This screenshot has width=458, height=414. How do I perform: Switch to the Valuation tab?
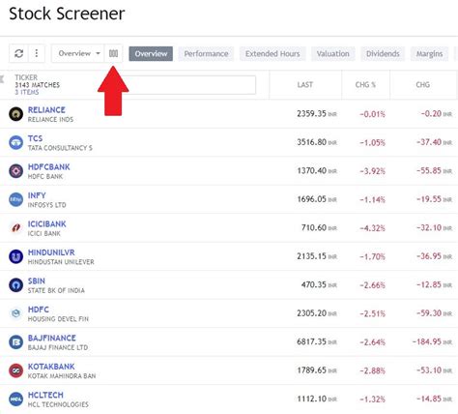point(332,54)
